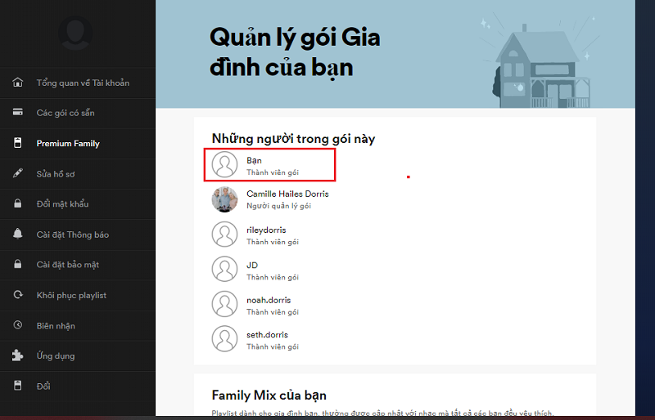
Task: Click the bell icon beside Cài đặt Thông báo
Action: pos(17,234)
